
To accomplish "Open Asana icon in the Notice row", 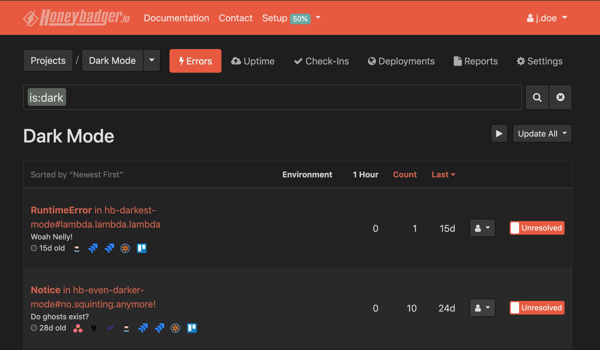I will click(78, 328).
